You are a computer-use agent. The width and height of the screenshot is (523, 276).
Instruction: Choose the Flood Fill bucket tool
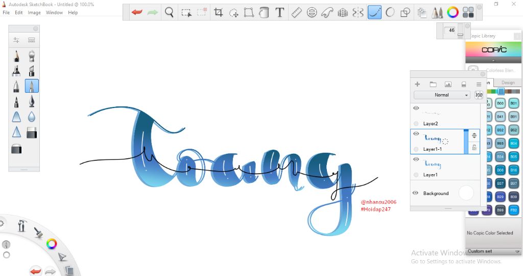(x=264, y=13)
